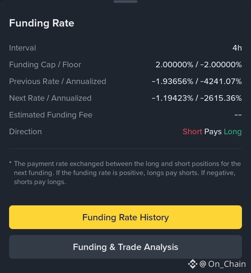251x273 pixels.
Task: Tap the payment rate footnote text
Action: (x=125, y=173)
